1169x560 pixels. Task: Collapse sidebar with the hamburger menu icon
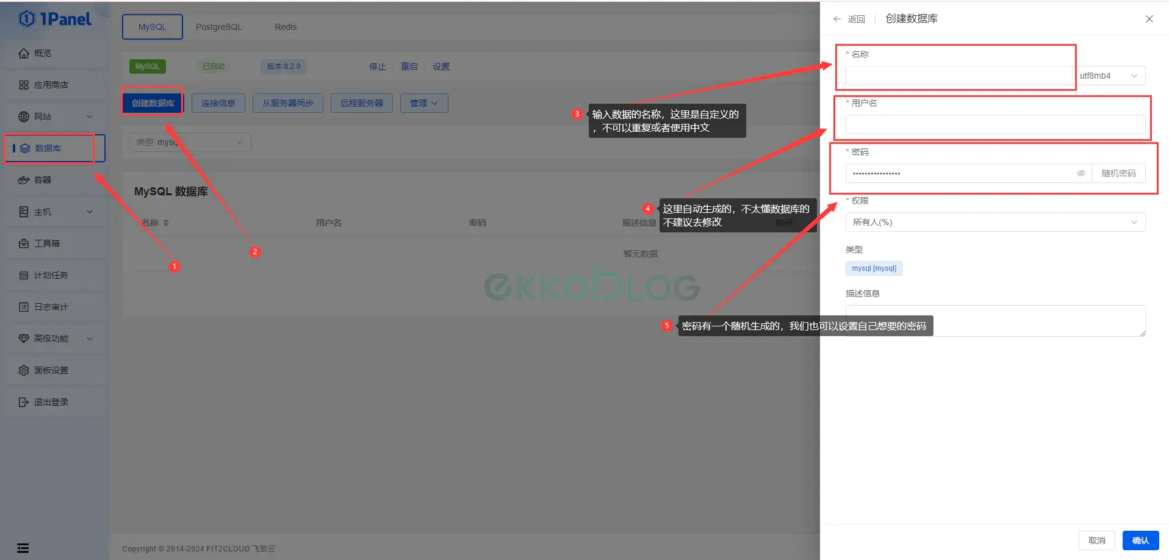23,548
